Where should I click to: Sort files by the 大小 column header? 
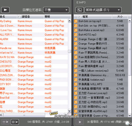point(120,17)
